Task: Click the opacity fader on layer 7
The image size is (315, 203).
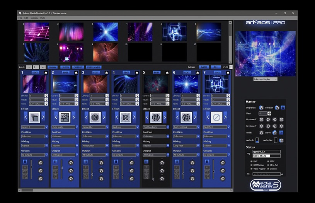Action: [x=213, y=169]
